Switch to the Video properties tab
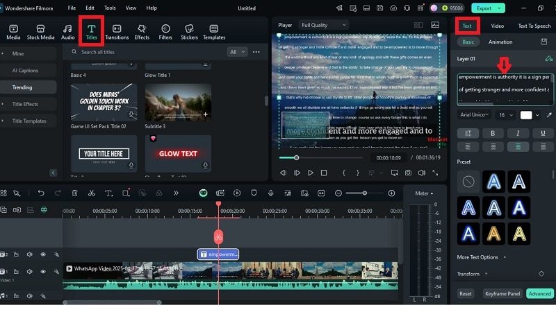The width and height of the screenshot is (556, 312). point(497,26)
